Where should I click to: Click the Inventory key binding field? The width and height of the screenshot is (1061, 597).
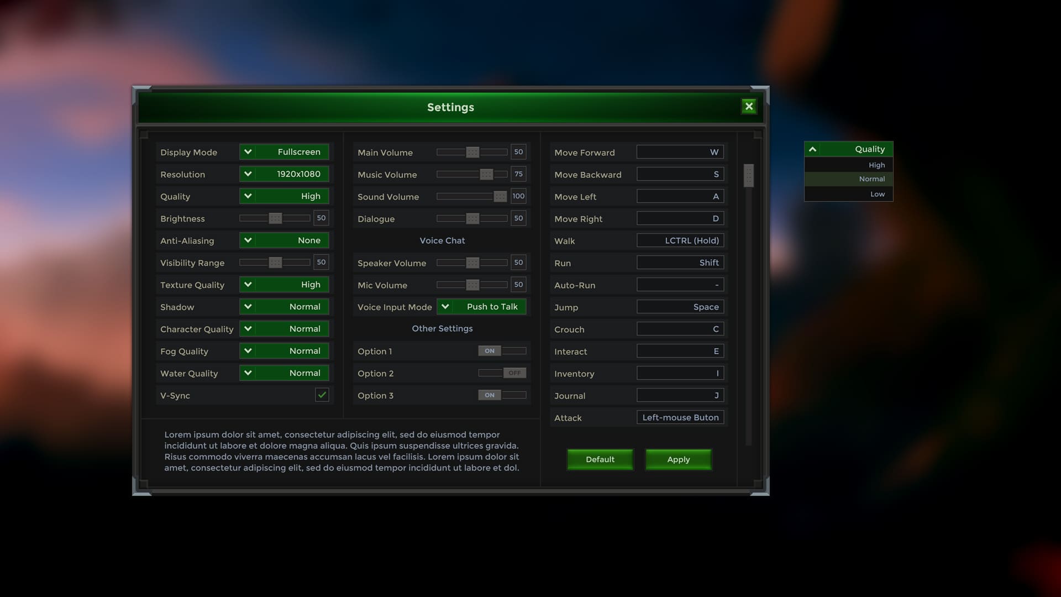680,373
